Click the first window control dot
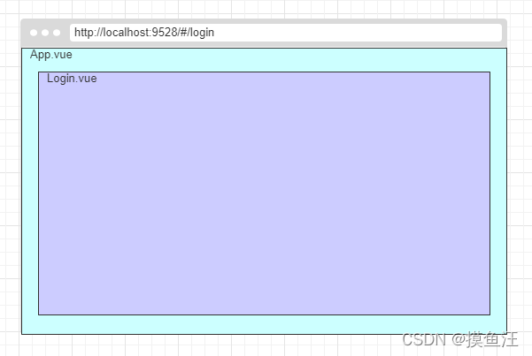This screenshot has width=532, height=356. (x=34, y=33)
